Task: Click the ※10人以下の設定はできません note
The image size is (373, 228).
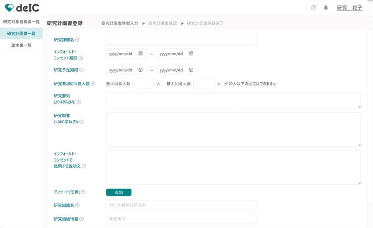Action: point(250,84)
